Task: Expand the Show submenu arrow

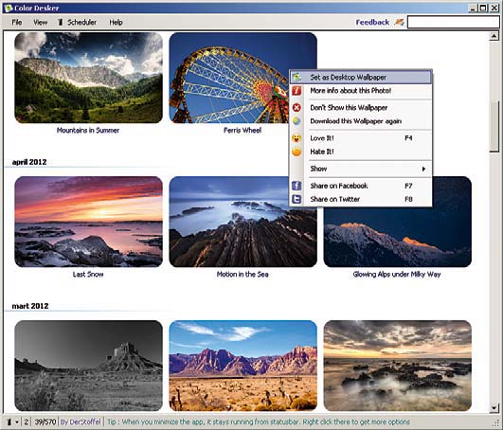Action: (x=423, y=169)
